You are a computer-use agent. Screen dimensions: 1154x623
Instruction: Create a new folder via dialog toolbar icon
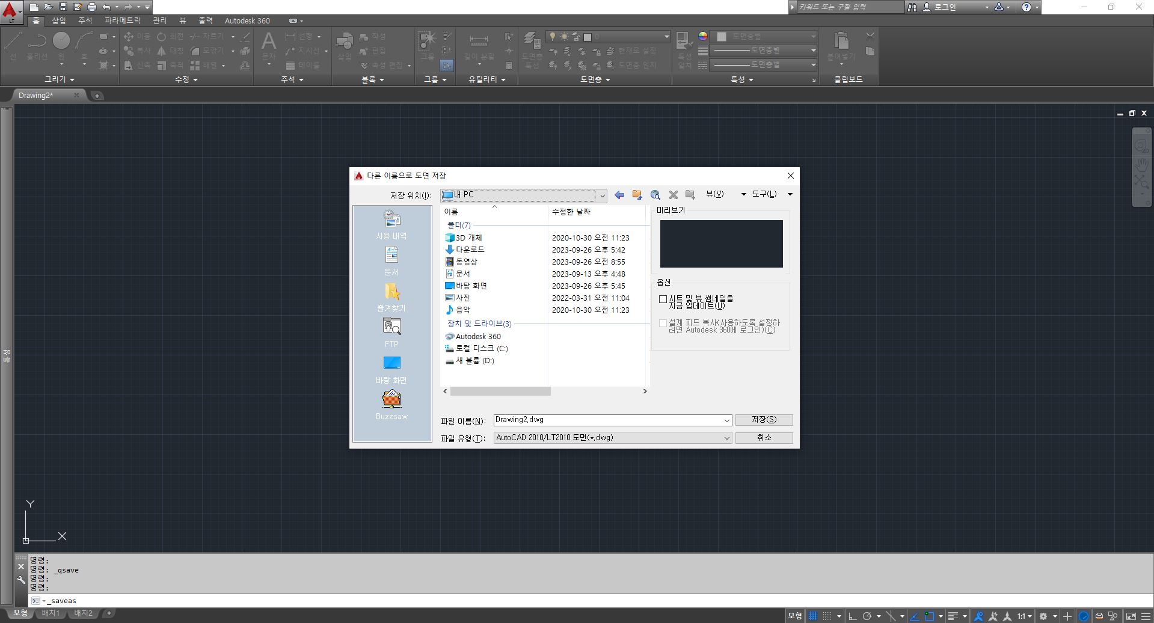[x=690, y=195]
